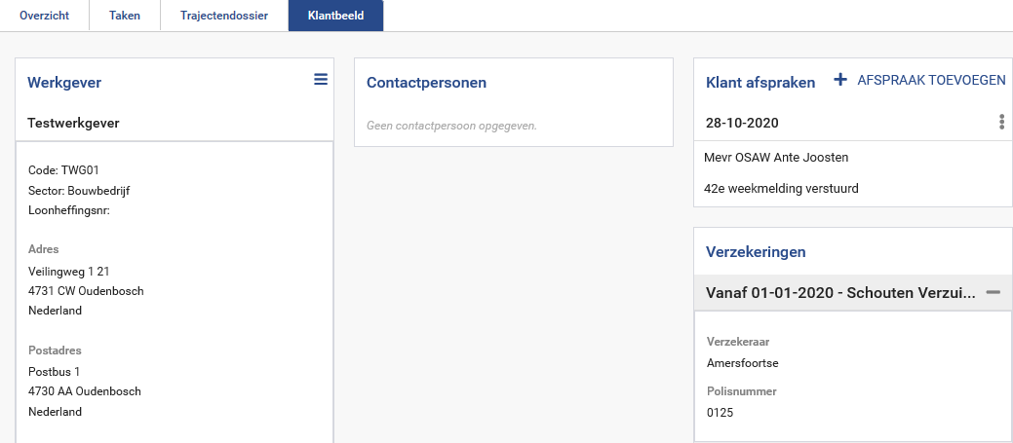1013x443 pixels.
Task: Switch to the Overzicht tab
Action: point(44,16)
